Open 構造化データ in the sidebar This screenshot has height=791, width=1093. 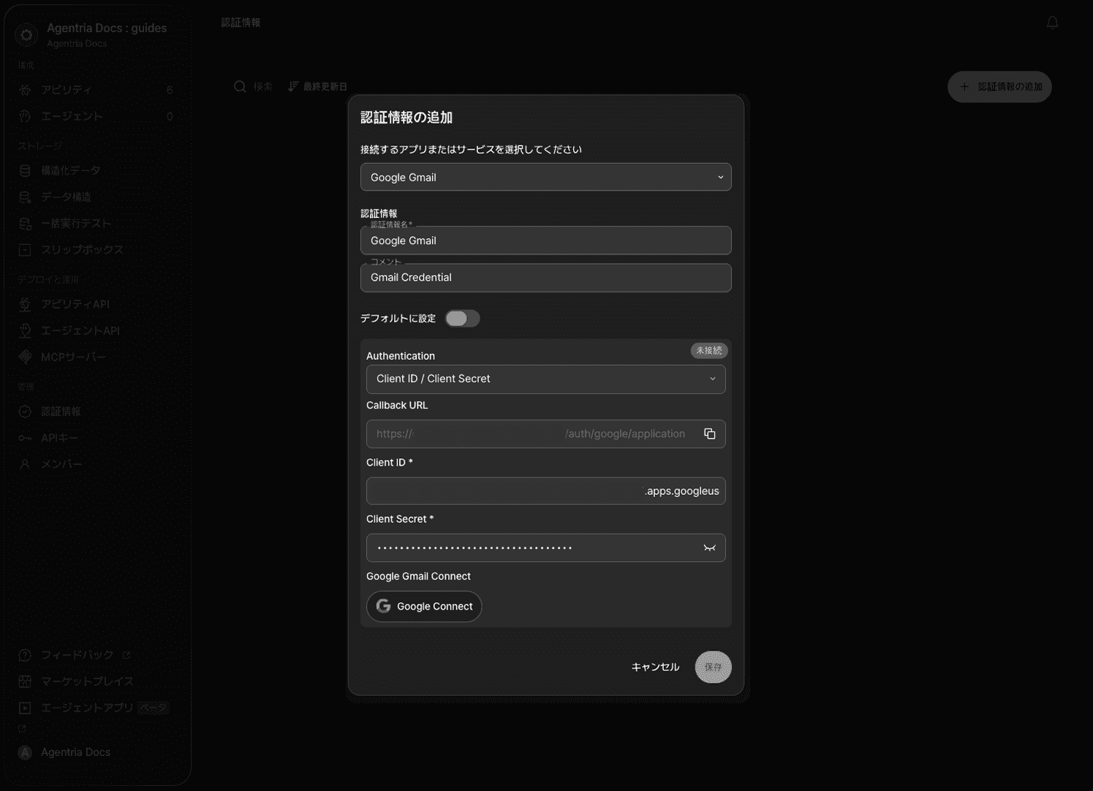pyautogui.click(x=96, y=170)
